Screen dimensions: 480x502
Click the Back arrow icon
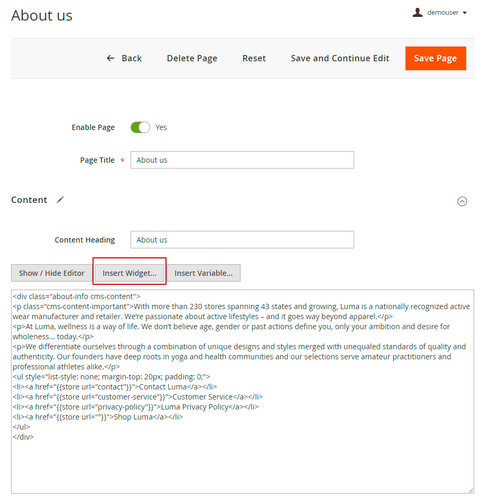pos(110,58)
